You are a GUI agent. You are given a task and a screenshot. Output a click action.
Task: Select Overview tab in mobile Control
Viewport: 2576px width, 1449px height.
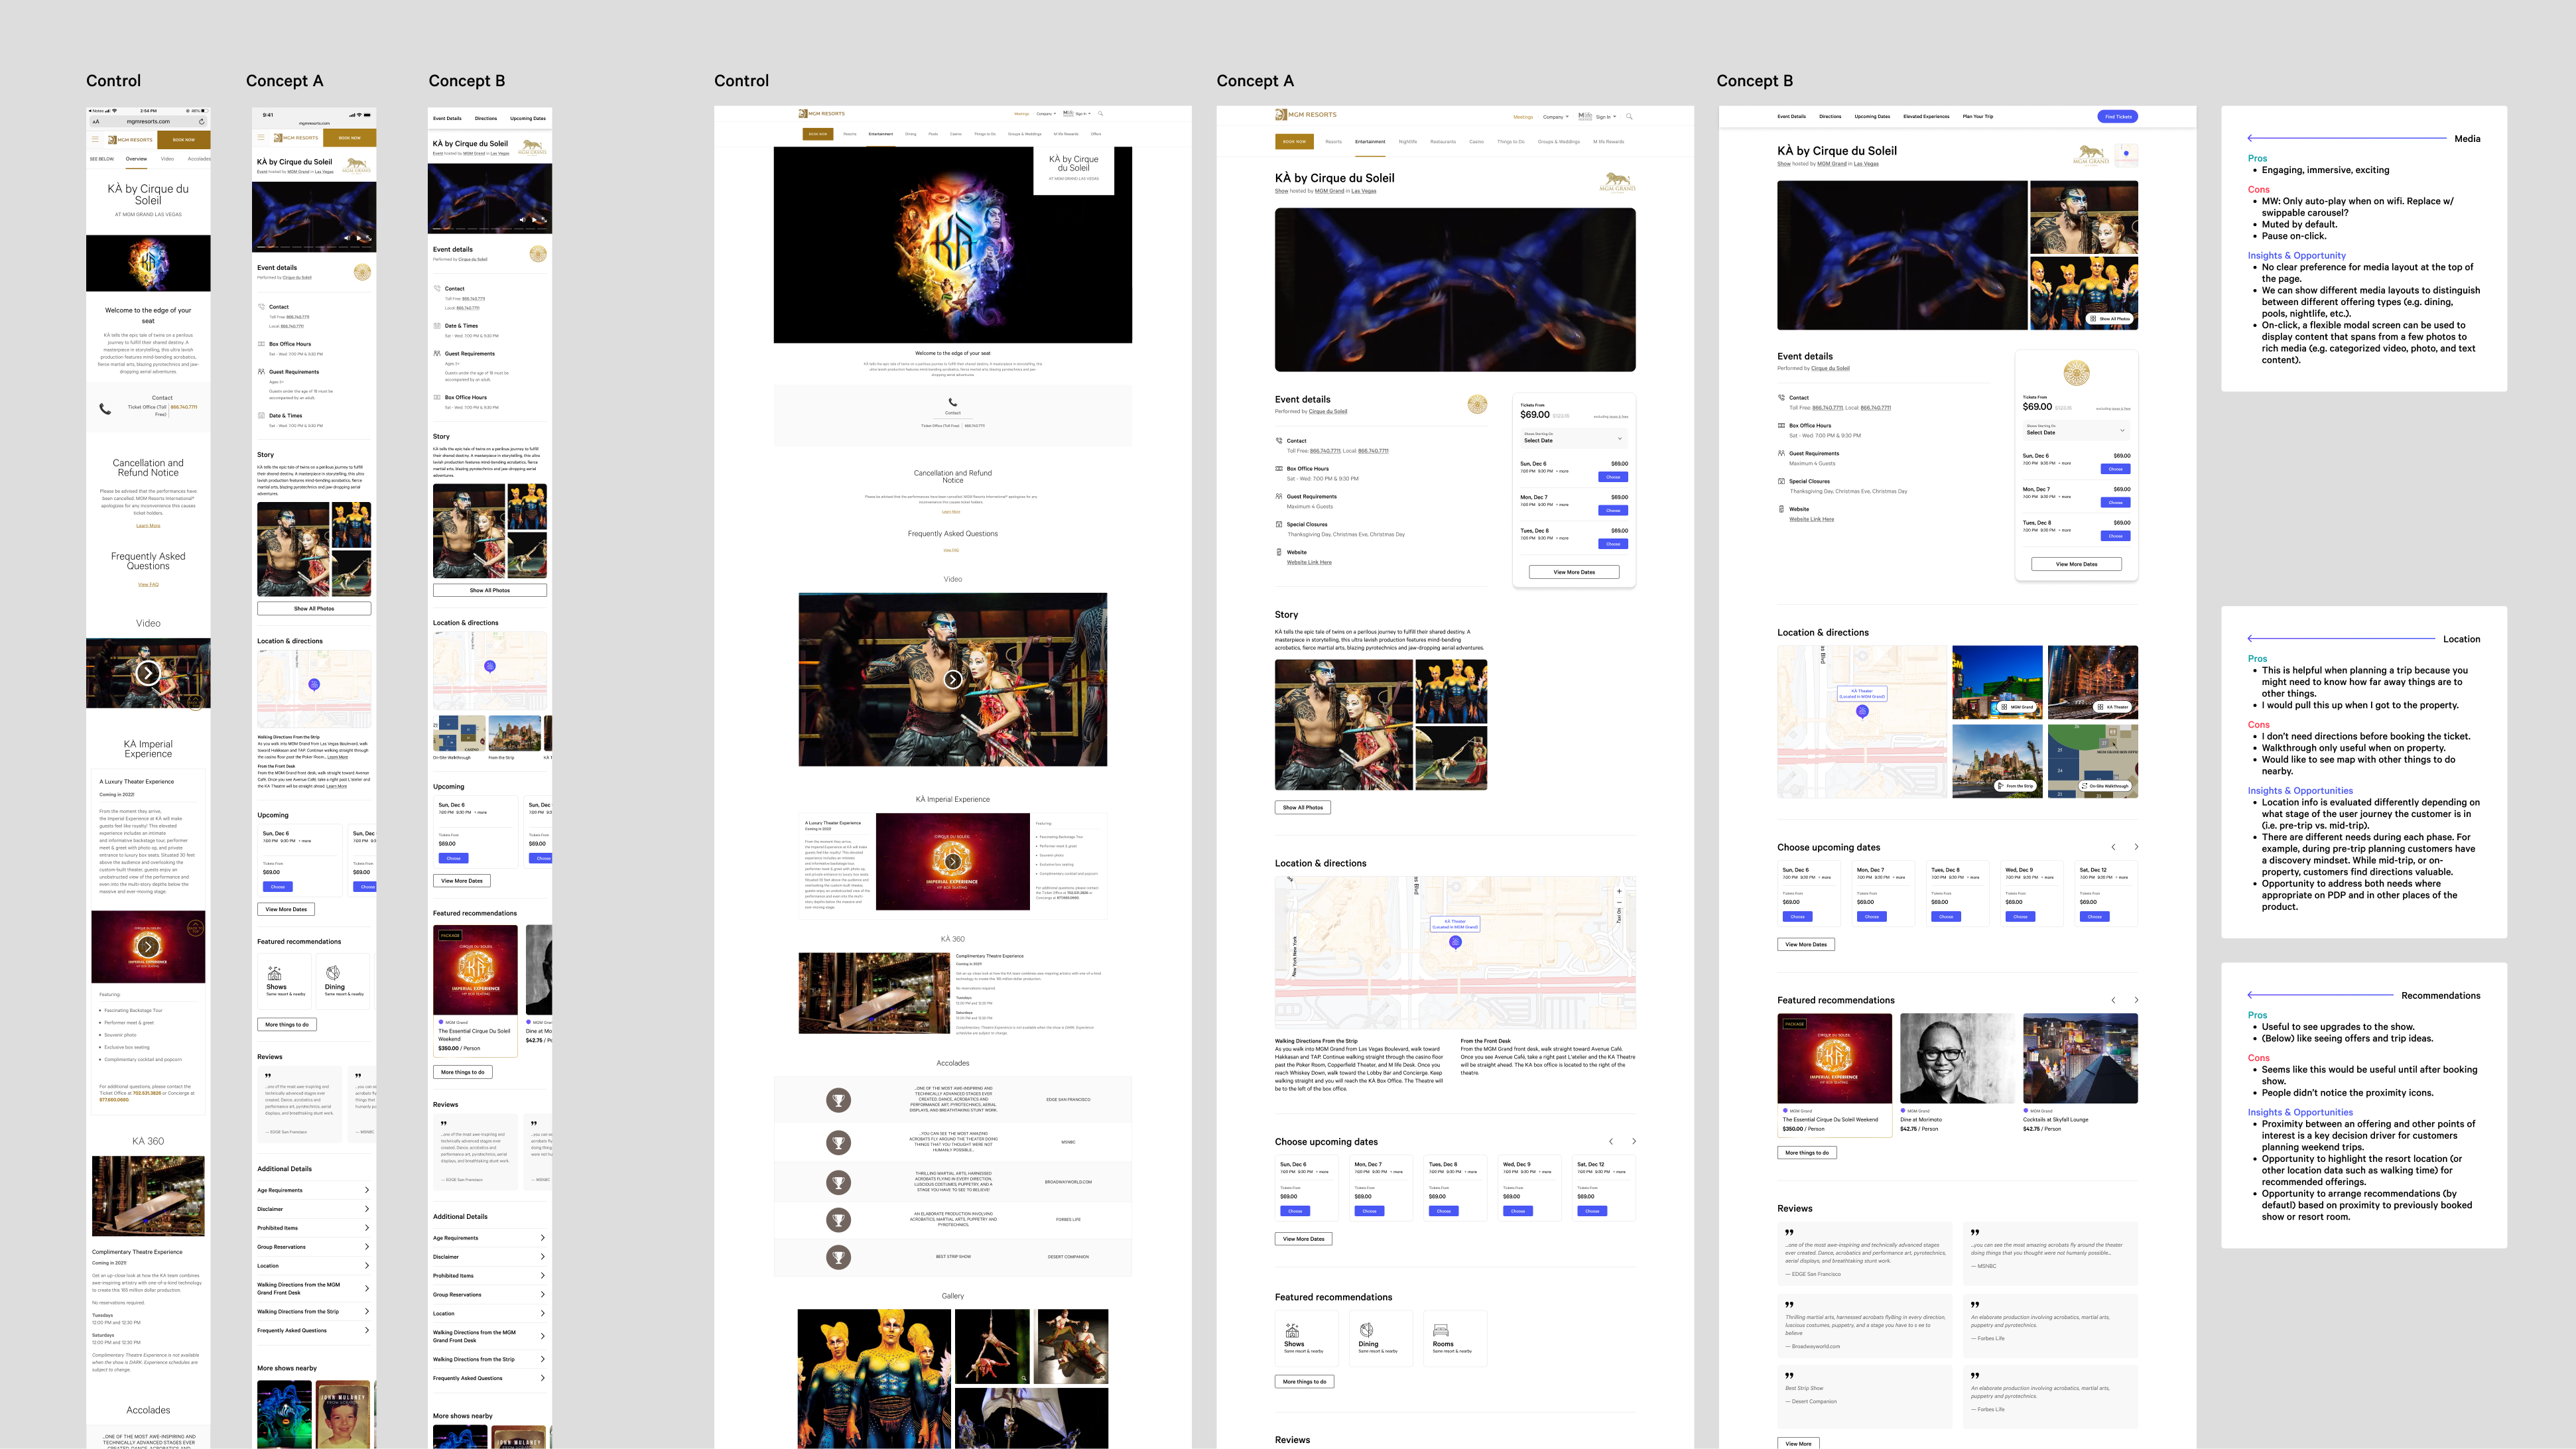136,159
